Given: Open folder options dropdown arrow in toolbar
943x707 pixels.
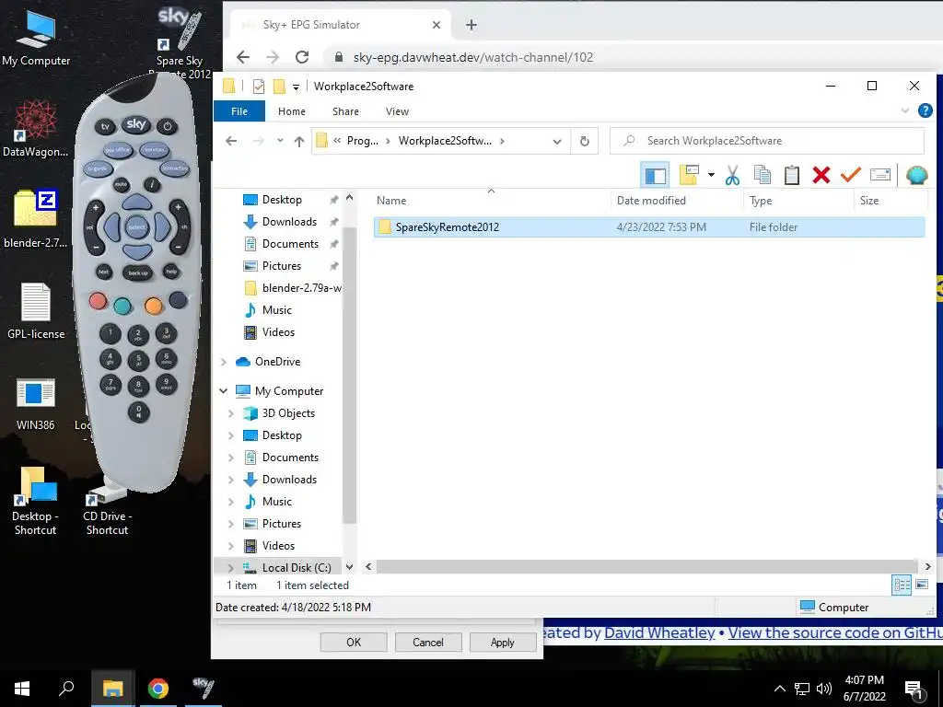Looking at the screenshot, I should pyautogui.click(x=711, y=175).
